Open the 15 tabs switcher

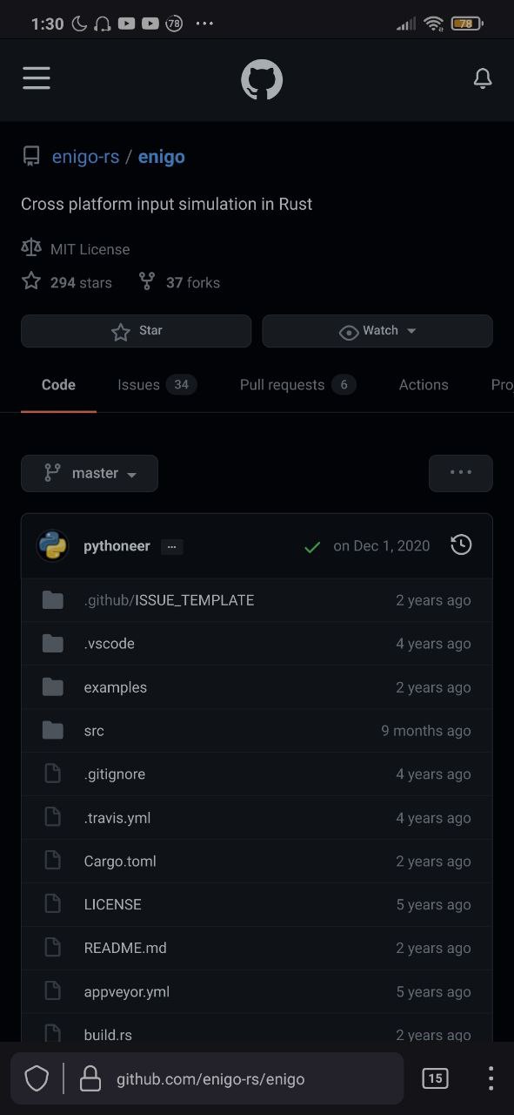click(435, 1078)
